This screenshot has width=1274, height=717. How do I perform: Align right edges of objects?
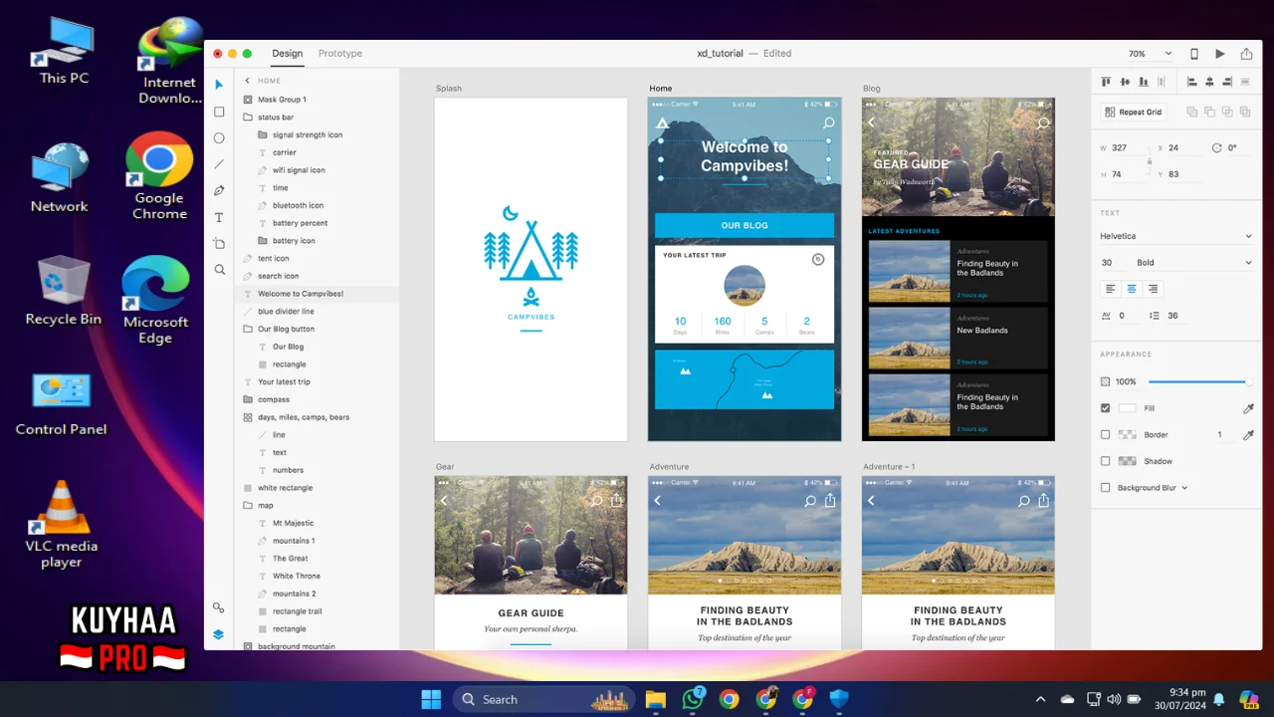click(1228, 82)
